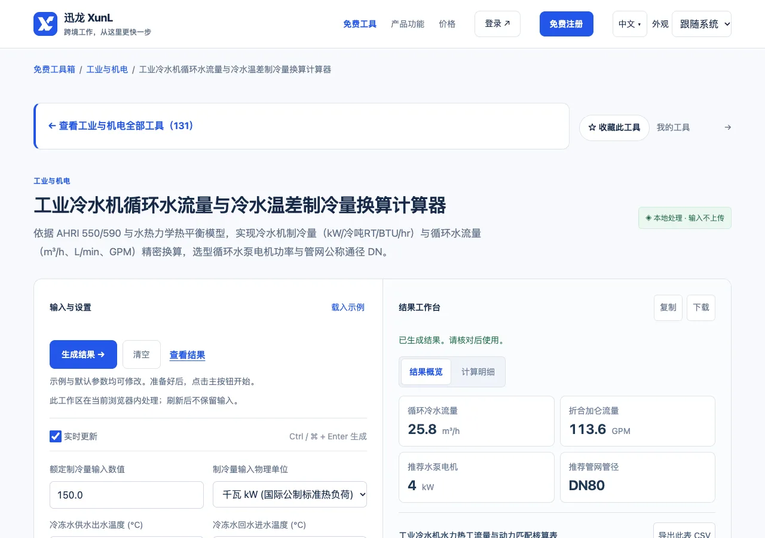
Task: Go to 工业与机电 breadcrumb
Action: (x=107, y=69)
